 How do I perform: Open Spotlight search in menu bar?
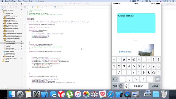170,1
